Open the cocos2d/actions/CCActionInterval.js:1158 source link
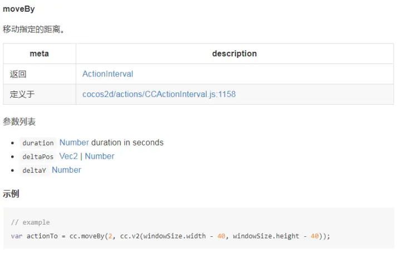401x253 pixels. coord(159,94)
